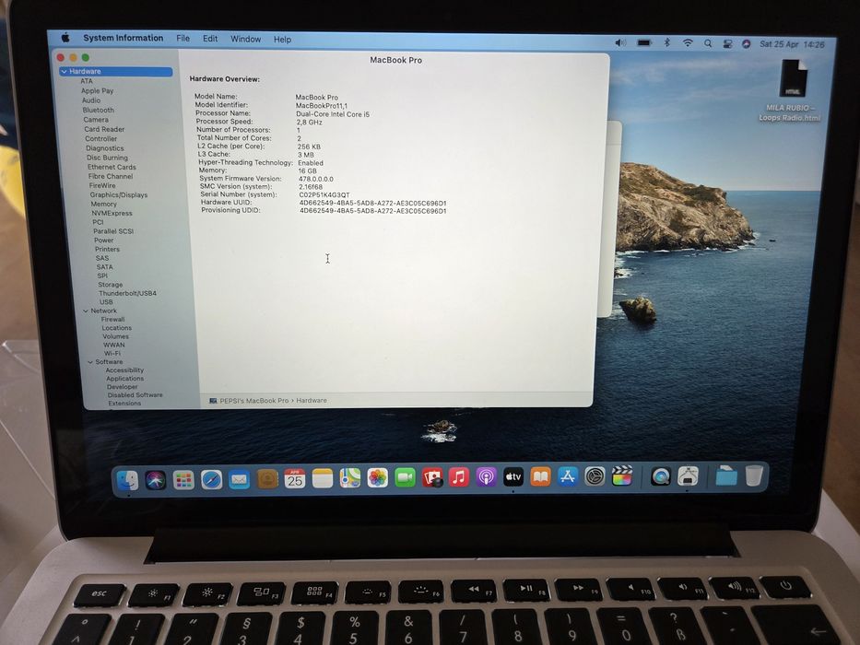Image resolution: width=860 pixels, height=645 pixels.
Task: Open the Music app in the Dock
Action: tap(459, 477)
